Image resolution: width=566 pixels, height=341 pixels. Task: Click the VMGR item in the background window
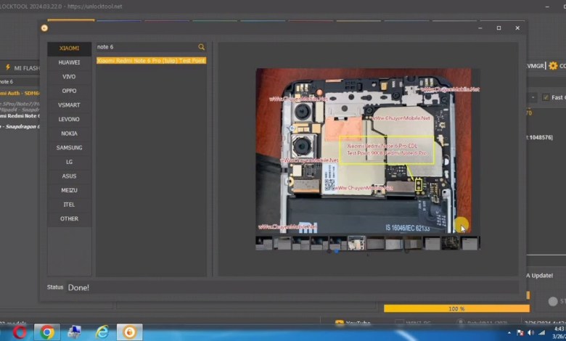(x=536, y=66)
